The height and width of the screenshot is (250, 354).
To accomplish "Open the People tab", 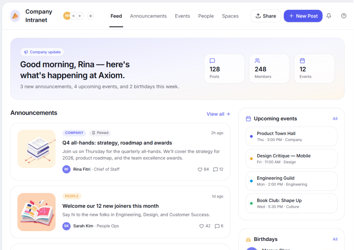I will [x=206, y=16].
